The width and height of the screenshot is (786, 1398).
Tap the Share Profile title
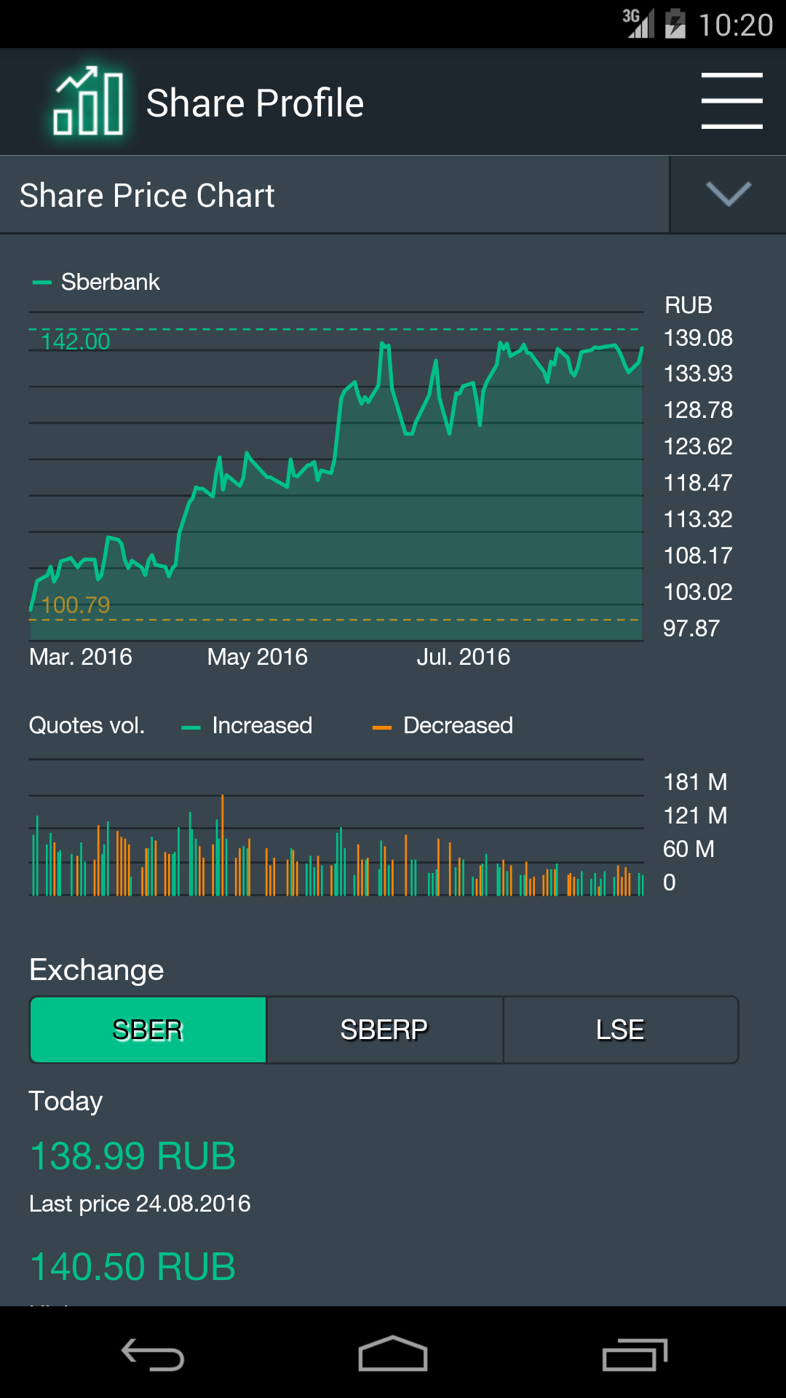point(255,103)
